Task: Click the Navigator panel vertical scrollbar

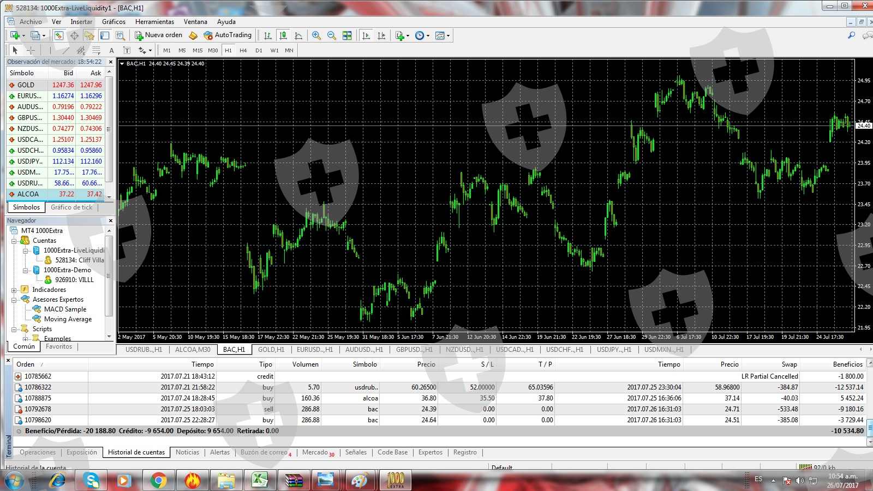Action: (109, 283)
